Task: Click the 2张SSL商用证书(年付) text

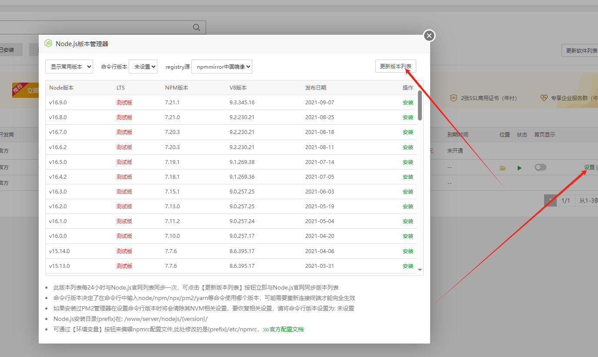Action: tap(489, 98)
